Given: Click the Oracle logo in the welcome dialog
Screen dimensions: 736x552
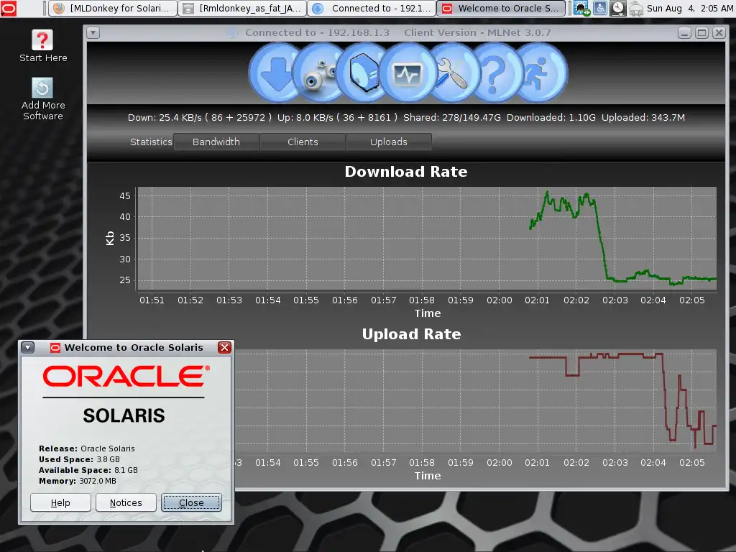Looking at the screenshot, I should tap(126, 376).
